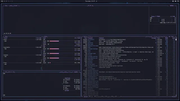This screenshot has width=180, height=101.
Task: Click the Thursday 19:37 clock
Action: pyautogui.click(x=90, y=1)
